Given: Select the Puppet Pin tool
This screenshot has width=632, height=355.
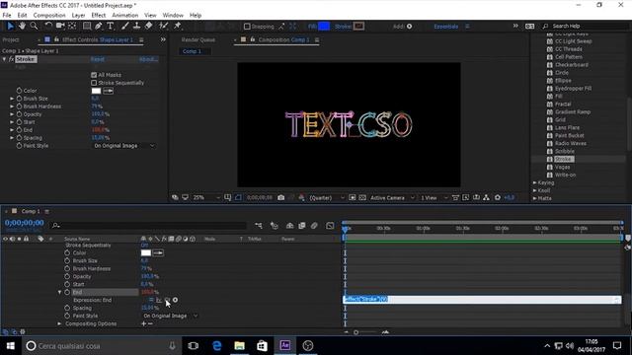Looking at the screenshot, I should [x=178, y=27].
